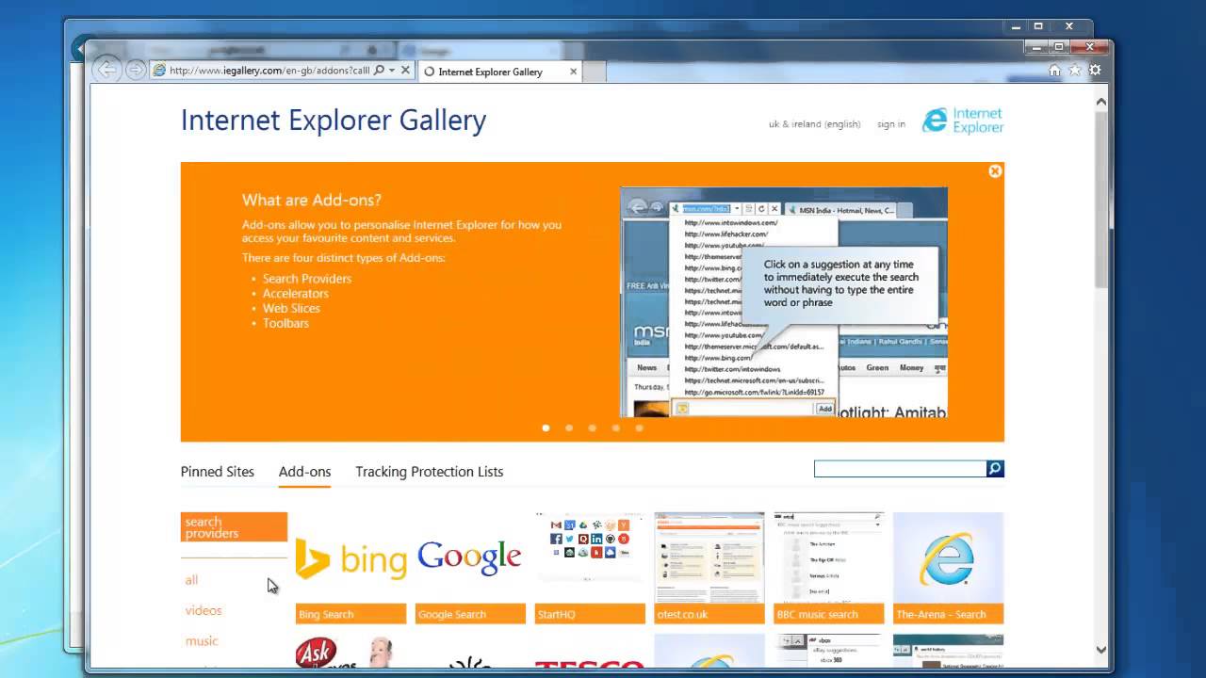
Task: Click the Internet Explorer Gallery heading
Action: 334,121
